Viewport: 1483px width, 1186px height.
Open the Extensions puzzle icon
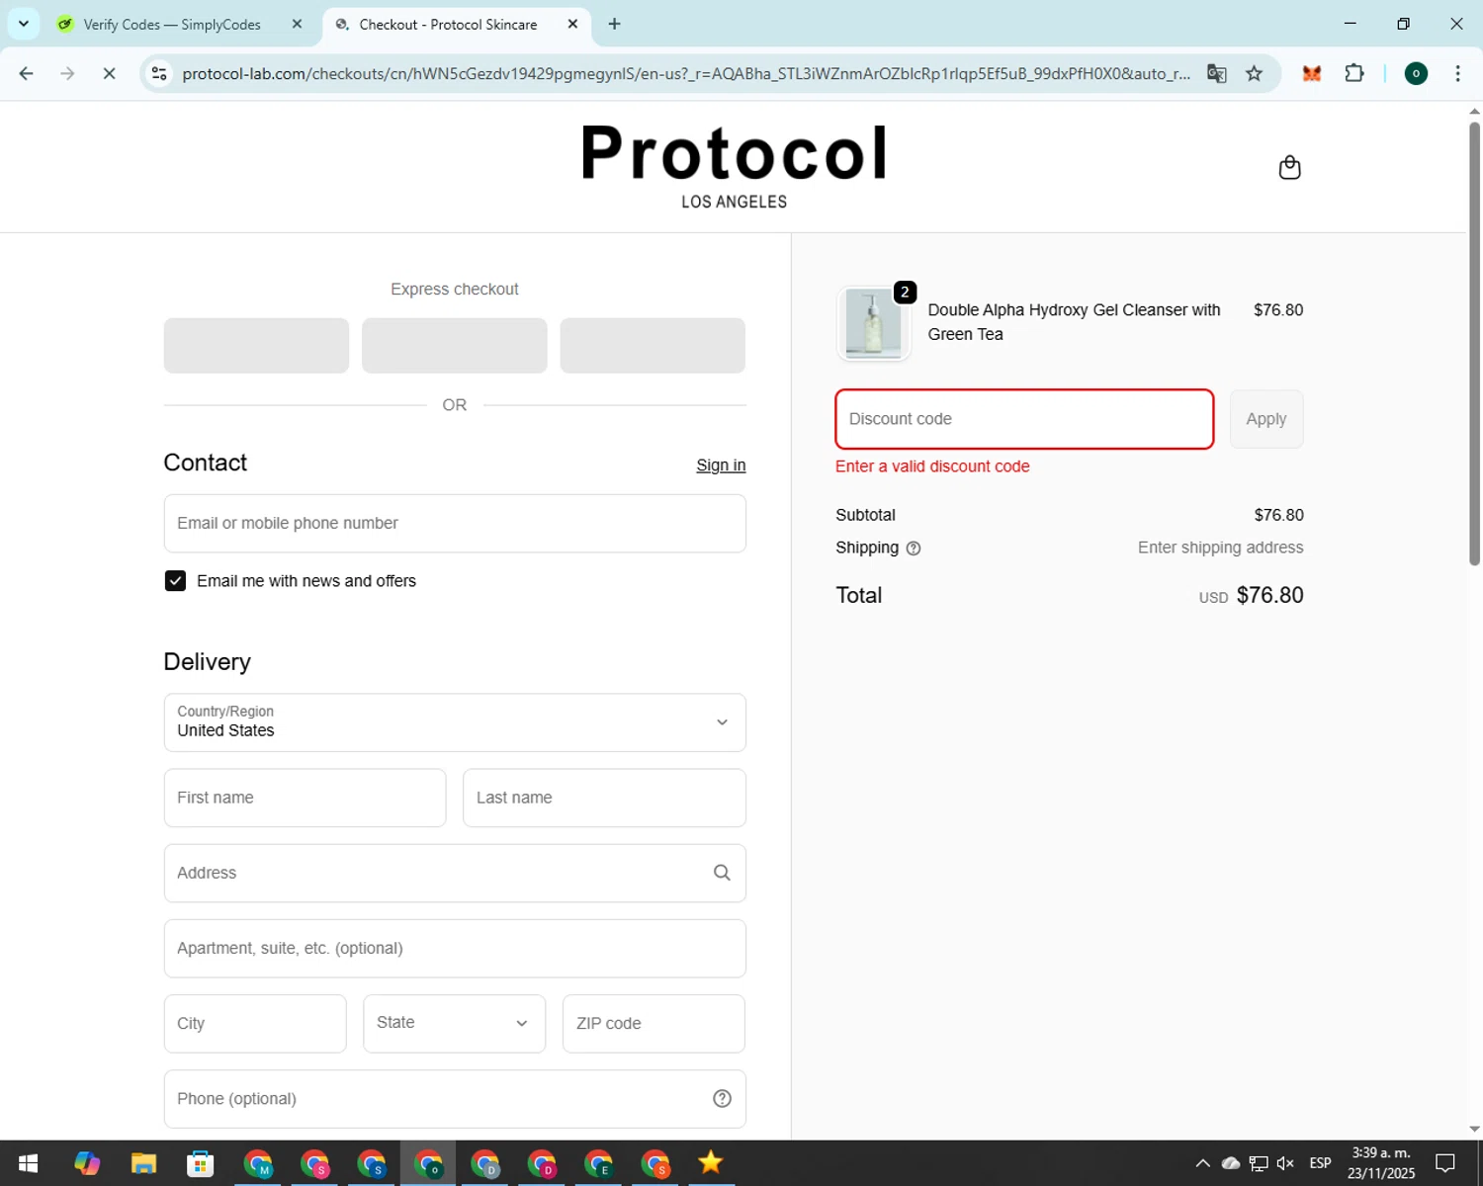pyautogui.click(x=1354, y=73)
